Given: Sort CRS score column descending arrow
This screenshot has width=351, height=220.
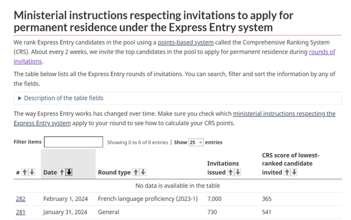Looking at the screenshot, I should click(x=294, y=173).
